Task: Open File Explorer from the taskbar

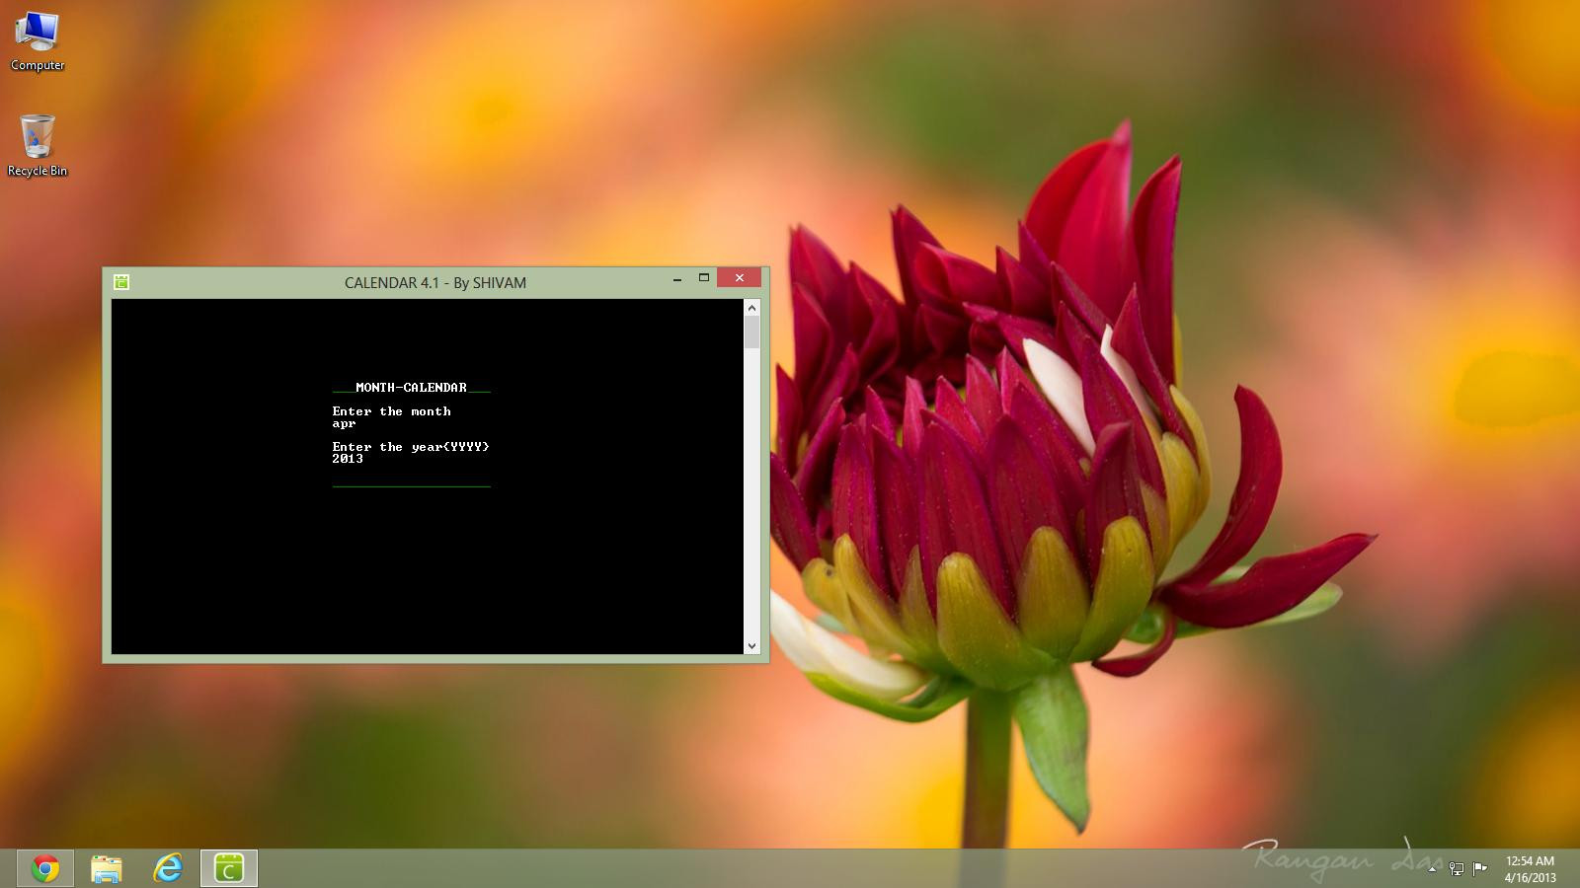Action: [x=107, y=868]
